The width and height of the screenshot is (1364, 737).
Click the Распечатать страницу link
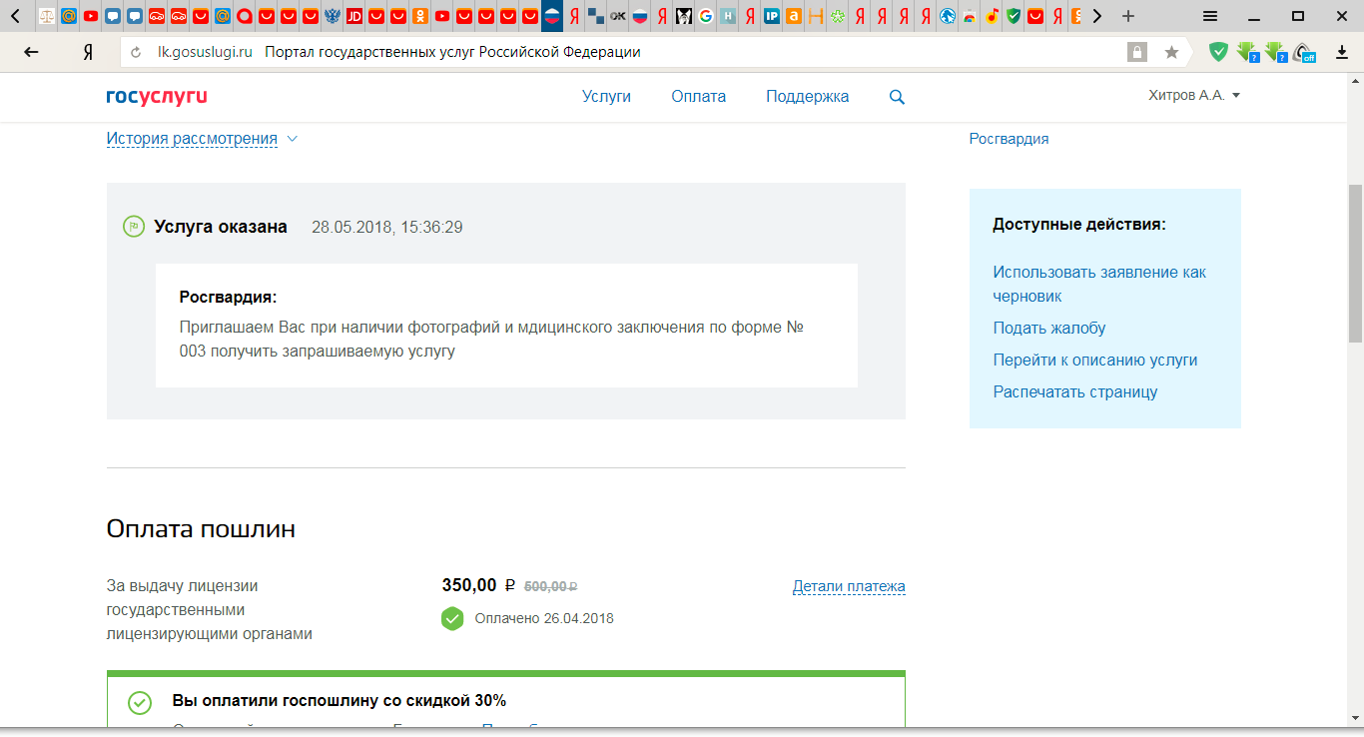(x=1074, y=392)
